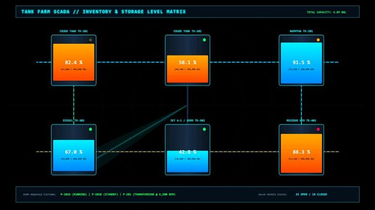Click pump P-201 (TRANSFERRING) status

point(149,194)
